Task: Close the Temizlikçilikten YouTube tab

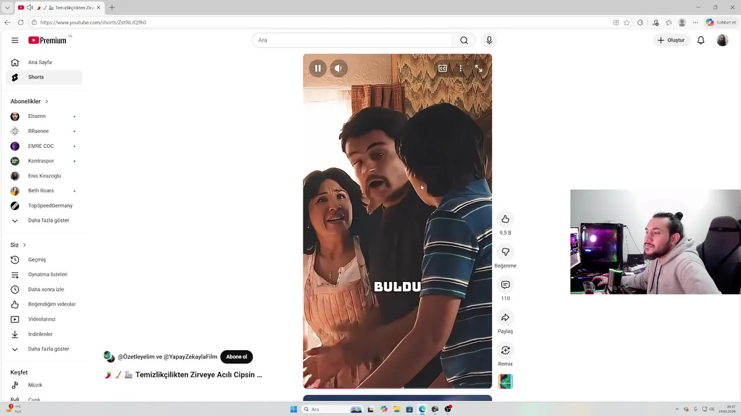Action: 100,8
